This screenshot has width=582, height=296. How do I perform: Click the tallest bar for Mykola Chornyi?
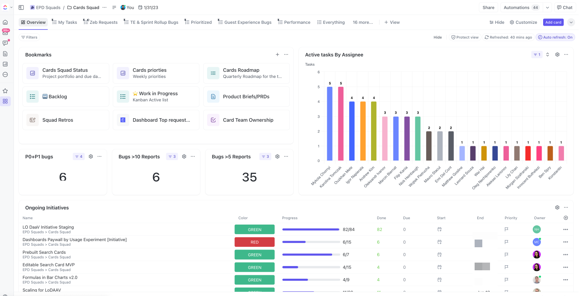330,124
